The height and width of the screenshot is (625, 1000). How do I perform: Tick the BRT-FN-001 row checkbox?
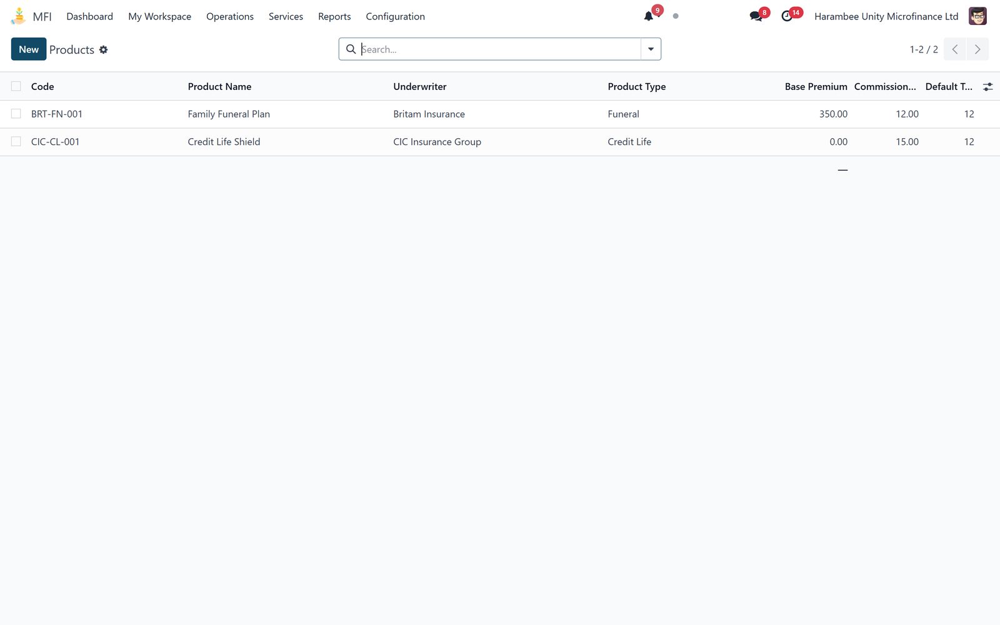coord(16,114)
